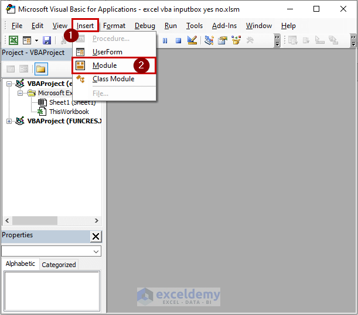Click the Class Module icon in Insert menu
Image resolution: width=358 pixels, height=315 pixels.
pos(80,79)
